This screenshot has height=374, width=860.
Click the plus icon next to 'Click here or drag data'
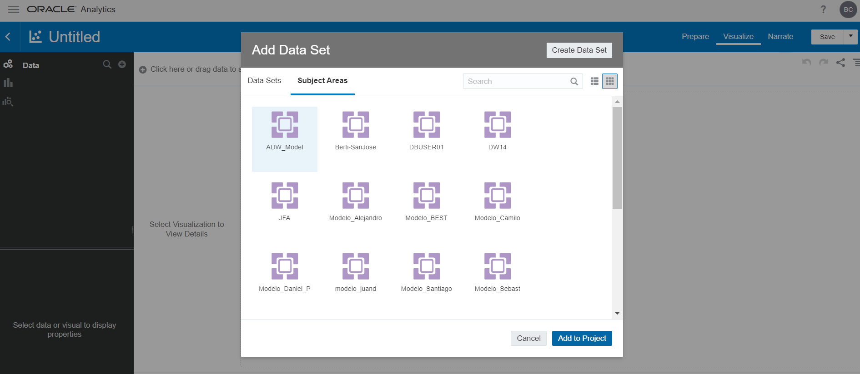tap(143, 69)
